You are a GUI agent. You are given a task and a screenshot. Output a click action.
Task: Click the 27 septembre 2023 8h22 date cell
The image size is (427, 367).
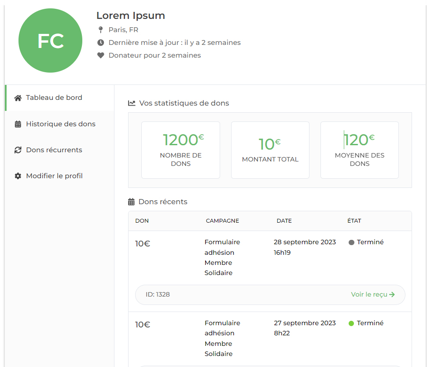click(305, 328)
